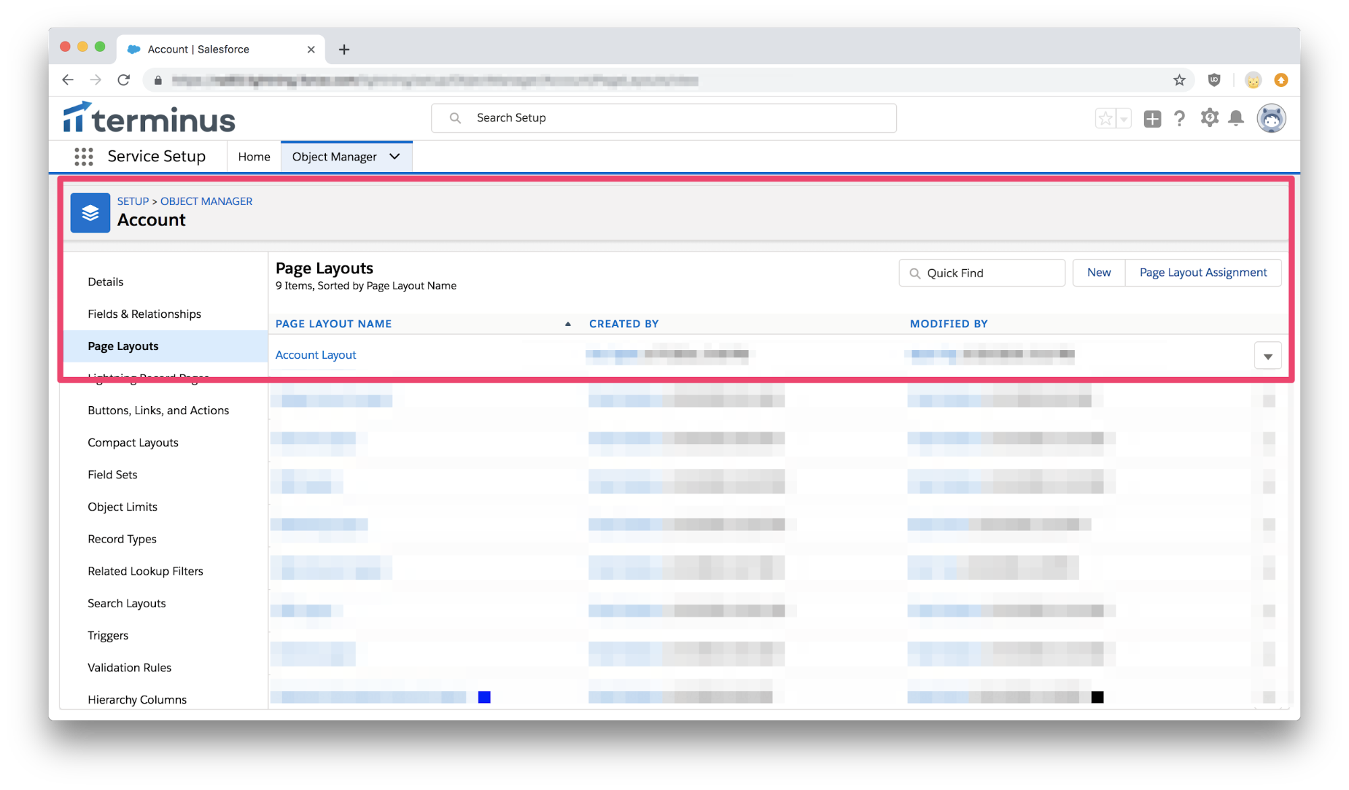Open the Help question mark icon
This screenshot has height=790, width=1349.
pos(1180,119)
